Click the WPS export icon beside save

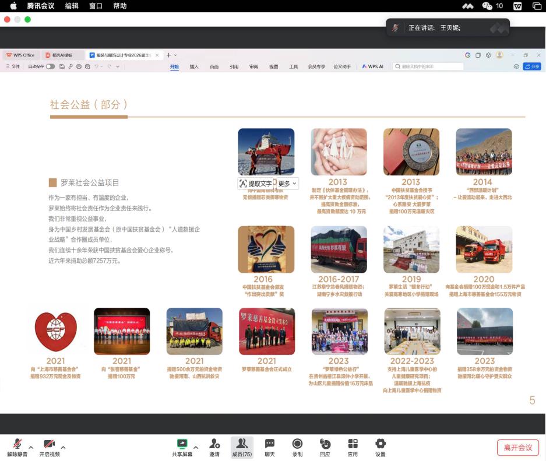tap(71, 66)
